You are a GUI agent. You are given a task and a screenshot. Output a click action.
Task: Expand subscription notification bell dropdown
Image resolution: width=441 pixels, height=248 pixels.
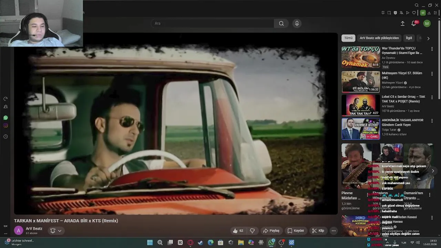point(56,231)
